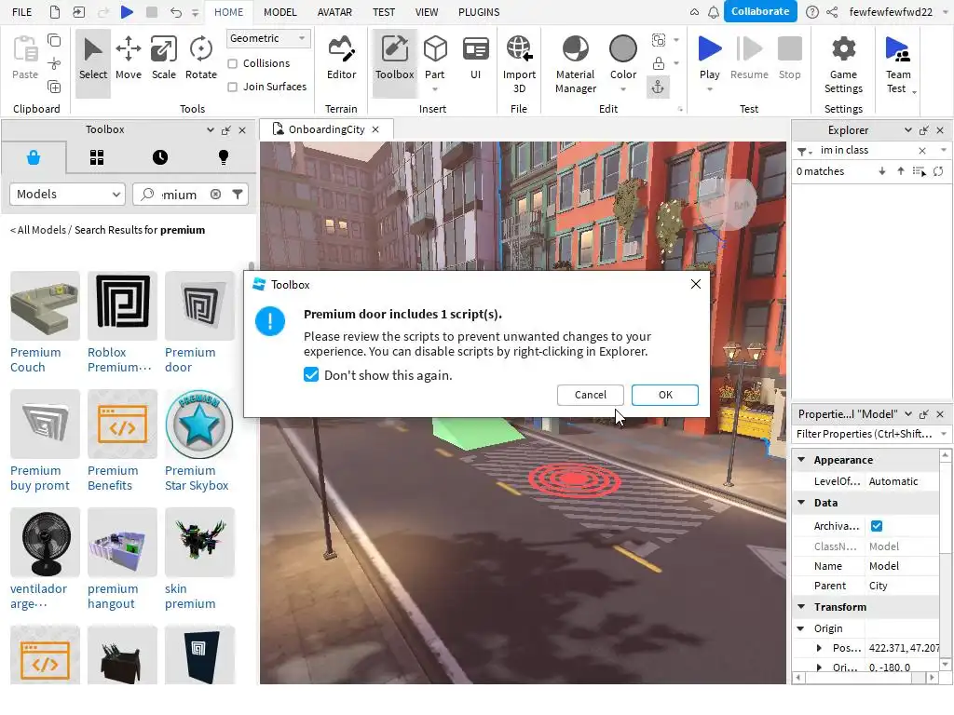Click the Lock tool icon
Screen dimensions: 954x715
pyautogui.click(x=658, y=63)
